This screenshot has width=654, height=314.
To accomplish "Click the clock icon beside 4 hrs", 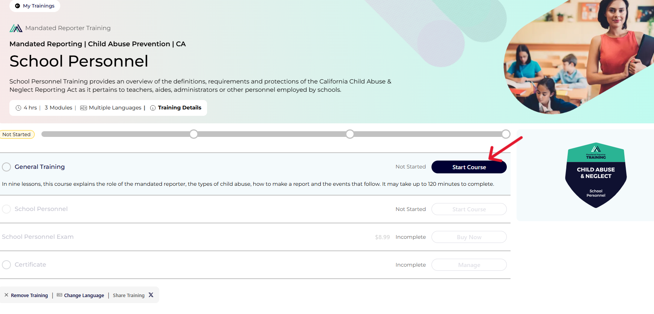I will [x=18, y=108].
